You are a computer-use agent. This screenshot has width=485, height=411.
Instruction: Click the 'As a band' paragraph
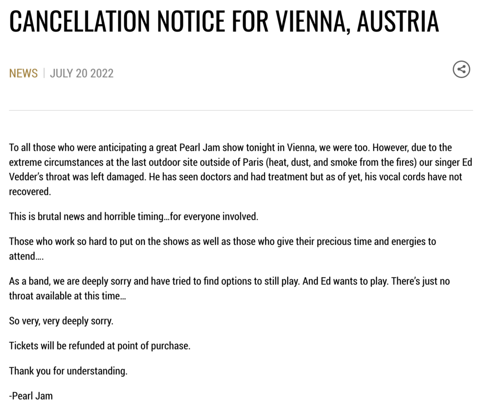[229, 288]
